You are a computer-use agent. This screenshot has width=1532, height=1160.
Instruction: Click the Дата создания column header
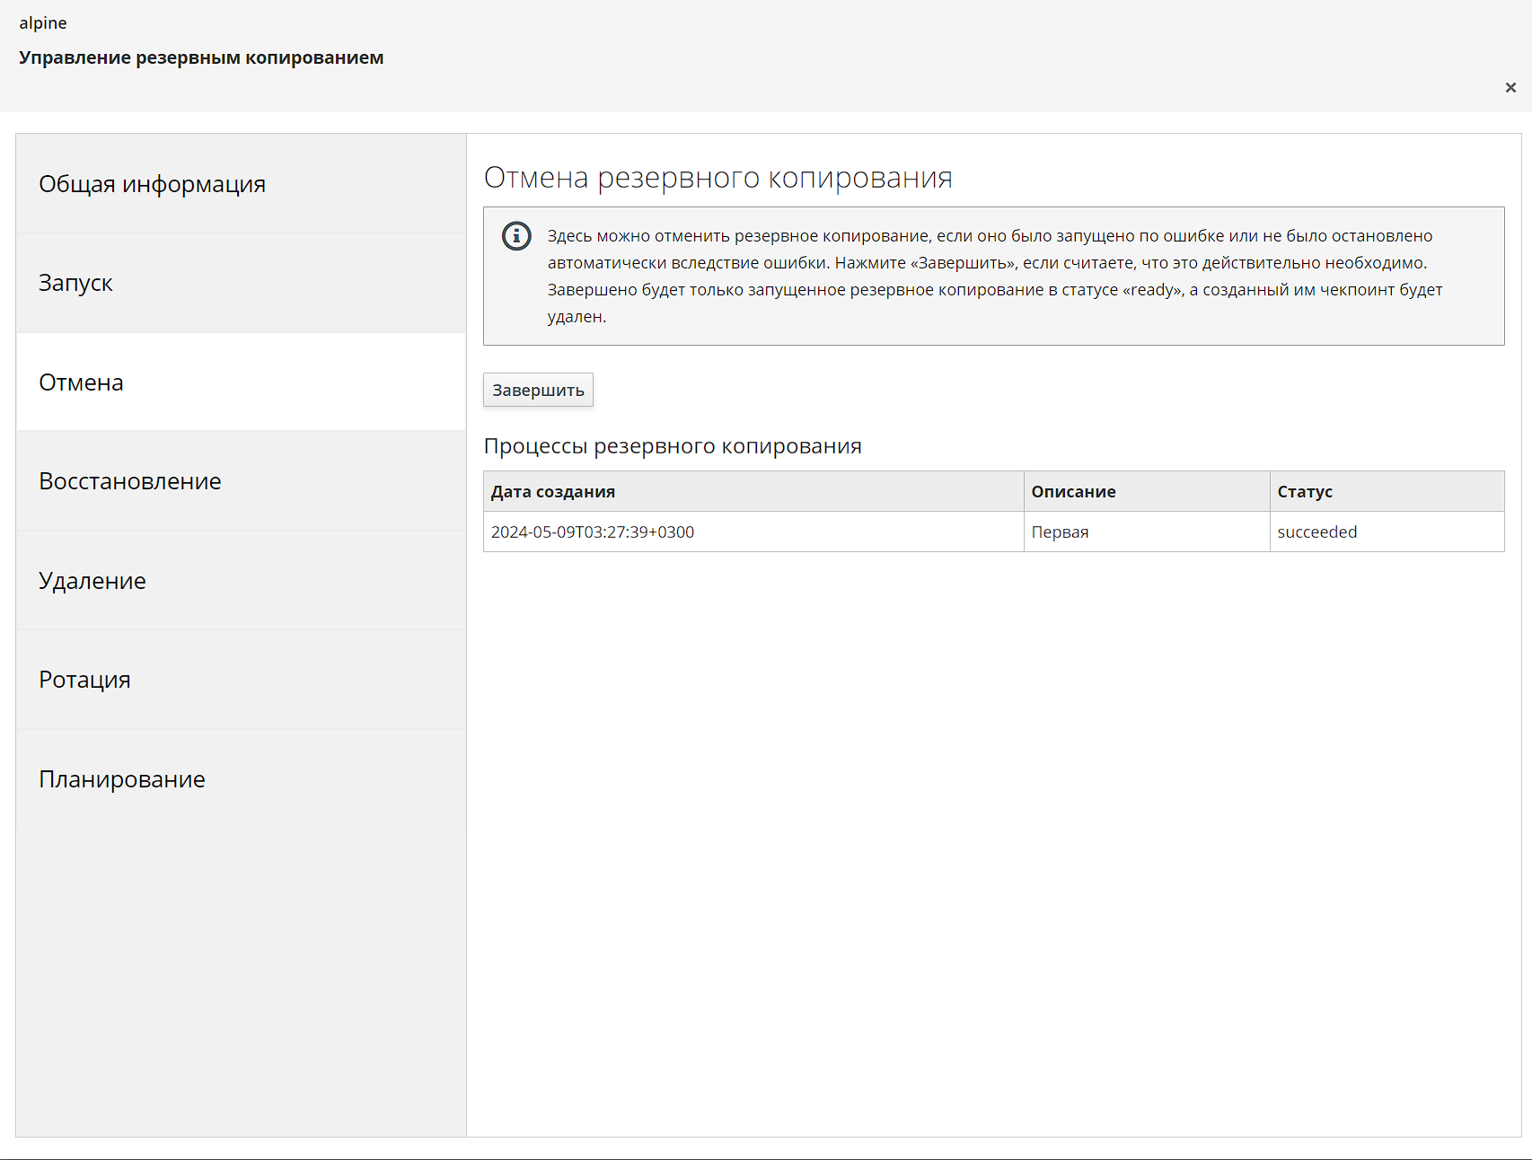click(x=552, y=492)
